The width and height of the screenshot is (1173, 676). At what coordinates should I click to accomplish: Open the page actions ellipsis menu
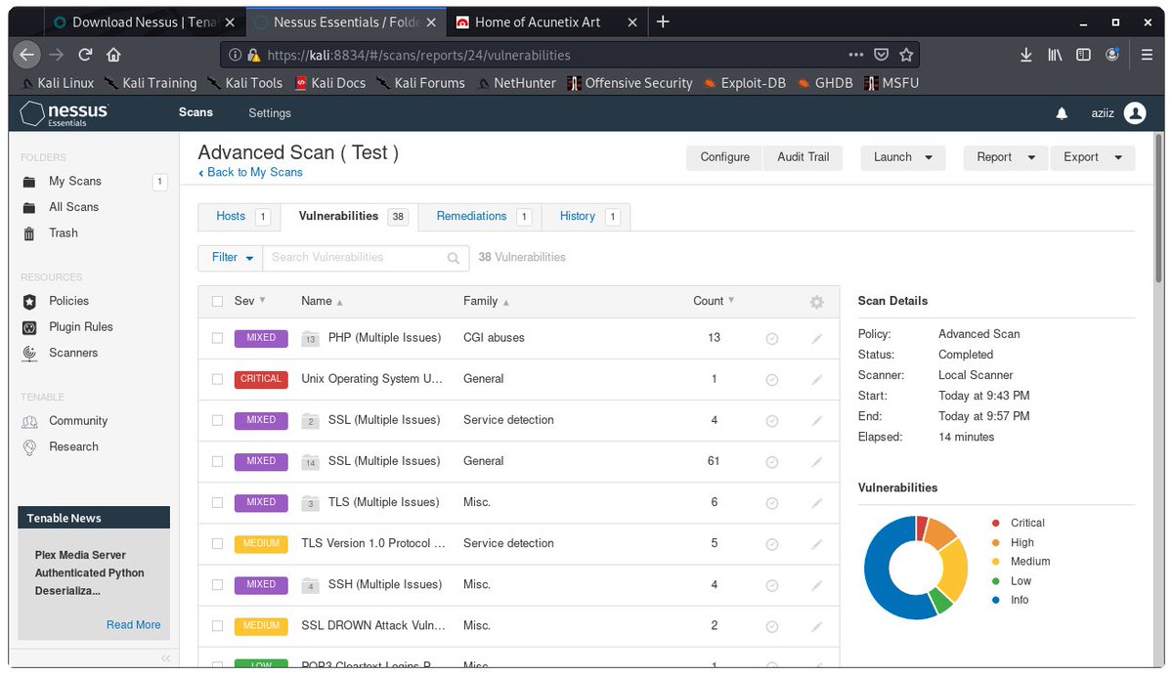click(856, 55)
